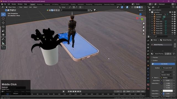The height and width of the screenshot is (99, 177).
Task: Toggle the Use Nodes button
Action: (x=163, y=64)
